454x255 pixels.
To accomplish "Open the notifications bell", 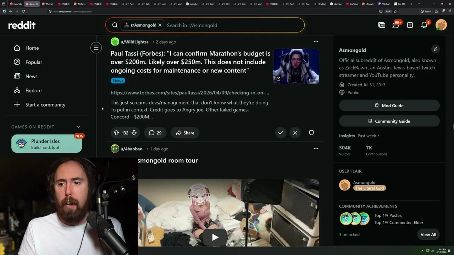I will pyautogui.click(x=425, y=25).
